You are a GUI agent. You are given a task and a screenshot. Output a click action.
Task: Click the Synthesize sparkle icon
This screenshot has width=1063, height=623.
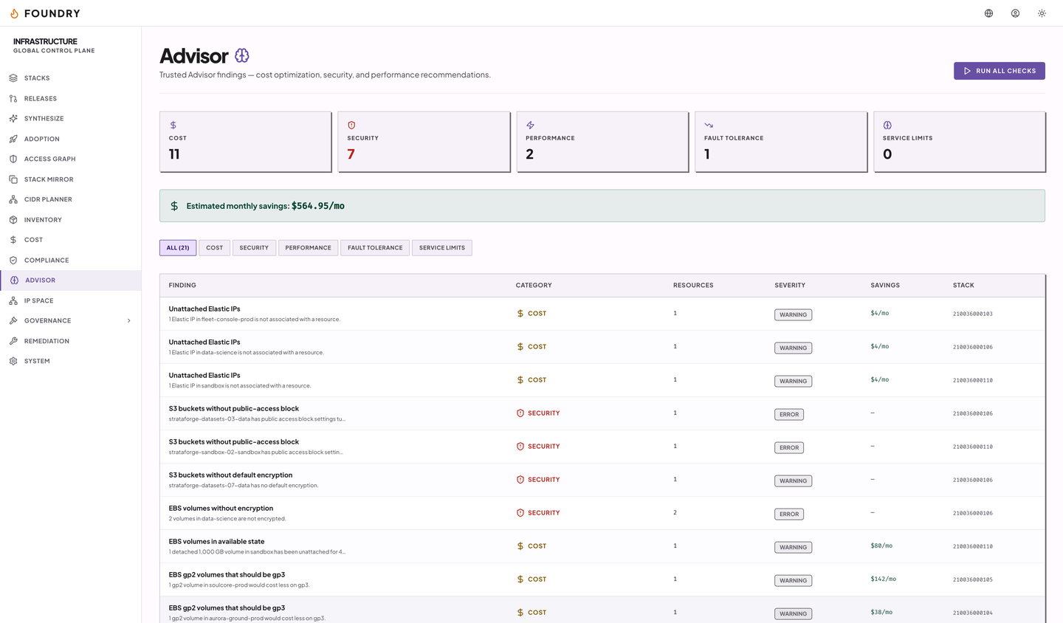[x=13, y=118]
